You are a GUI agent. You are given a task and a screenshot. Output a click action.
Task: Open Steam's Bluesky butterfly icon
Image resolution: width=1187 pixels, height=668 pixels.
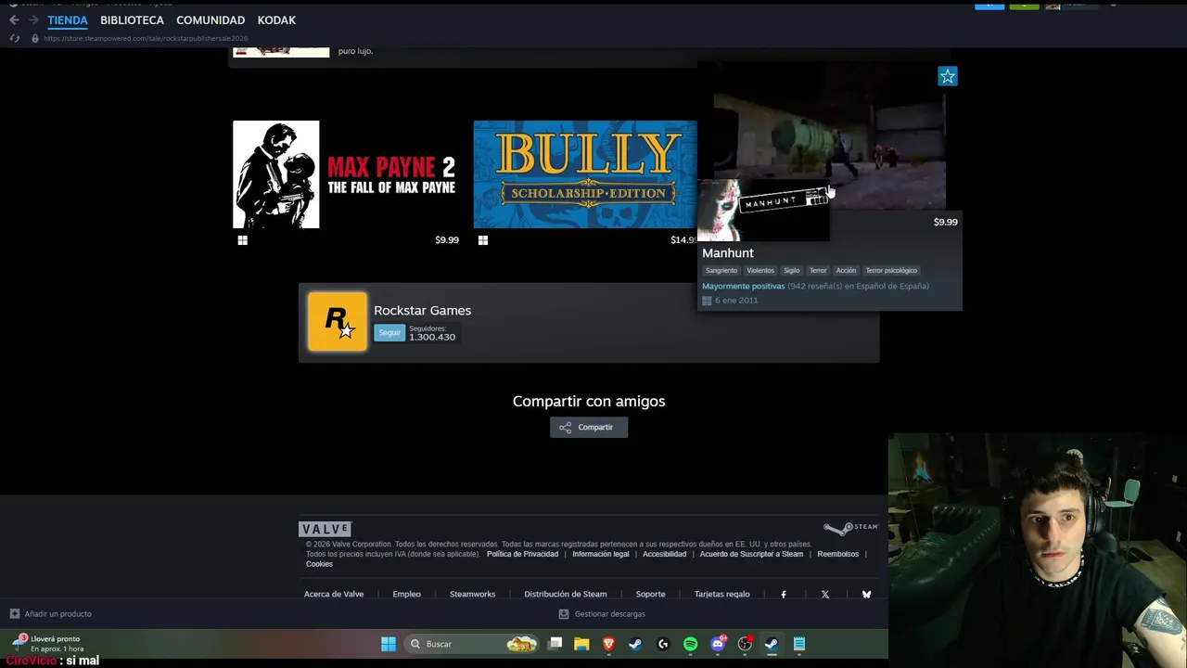point(866,595)
